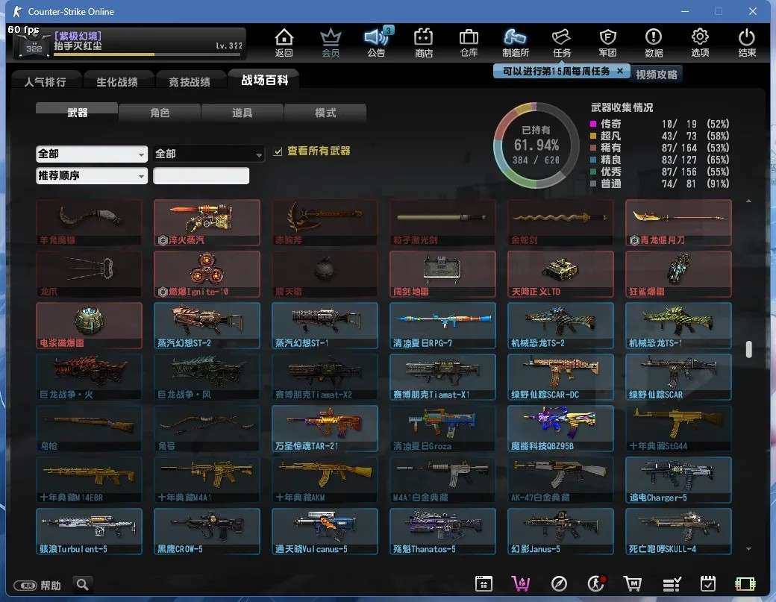Click the 帮助 help button
Image resolution: width=776 pixels, height=602 pixels.
41,585
